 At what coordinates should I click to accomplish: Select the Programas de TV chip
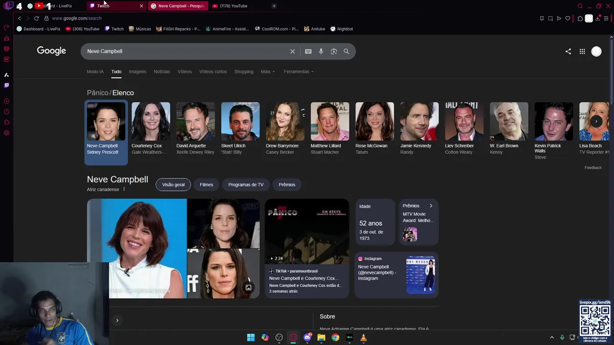tap(246, 184)
